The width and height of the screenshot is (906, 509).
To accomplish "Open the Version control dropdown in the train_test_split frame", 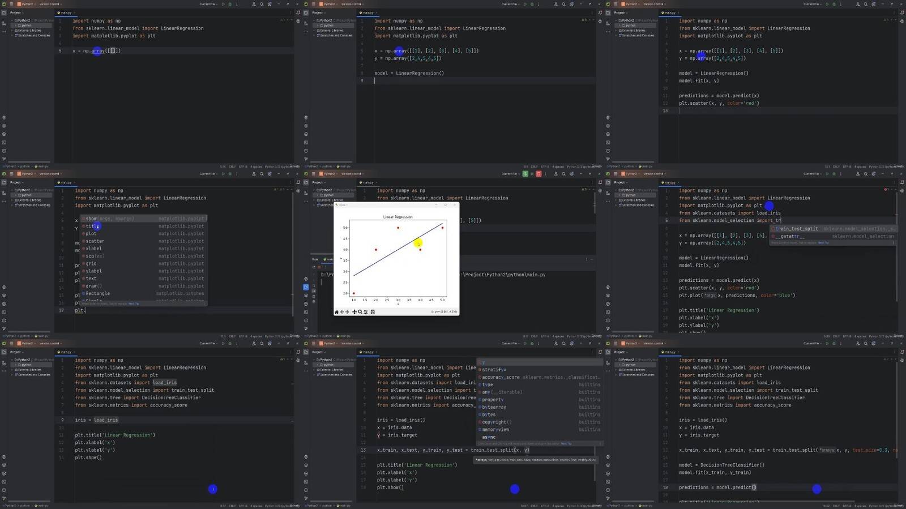I will [x=654, y=174].
